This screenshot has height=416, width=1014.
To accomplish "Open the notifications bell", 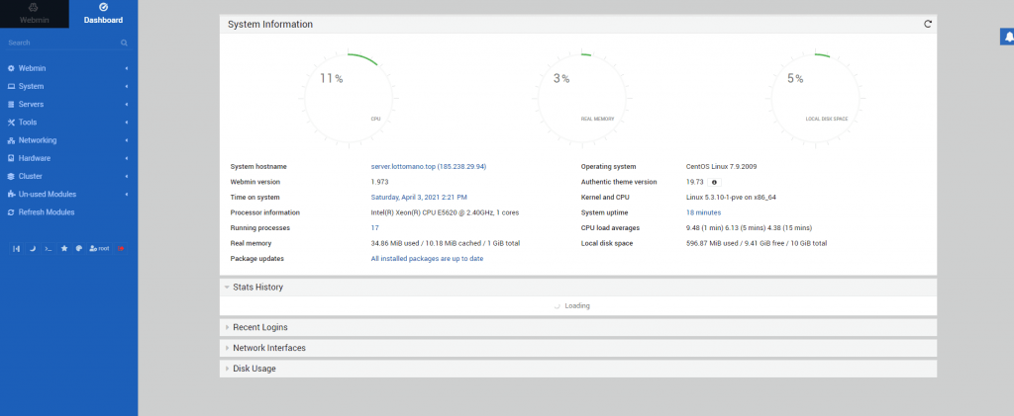I will click(1007, 37).
